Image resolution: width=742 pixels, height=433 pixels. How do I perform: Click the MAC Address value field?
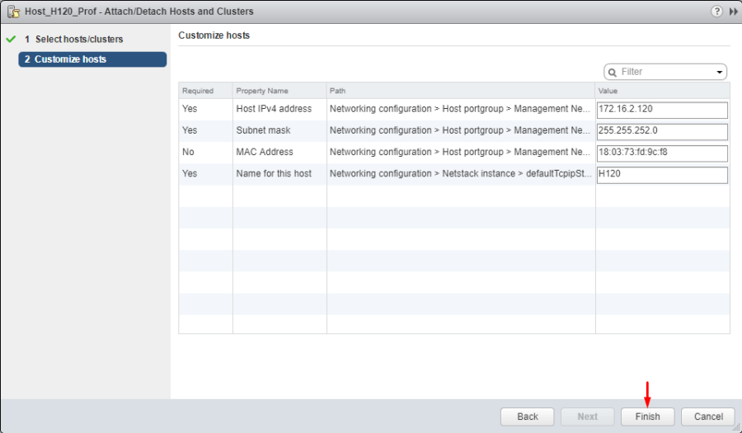point(662,153)
